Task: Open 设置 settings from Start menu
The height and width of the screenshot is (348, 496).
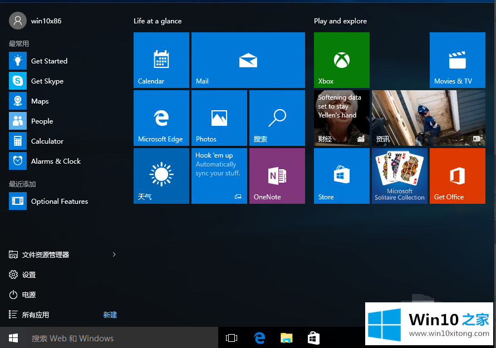Action: tap(29, 275)
